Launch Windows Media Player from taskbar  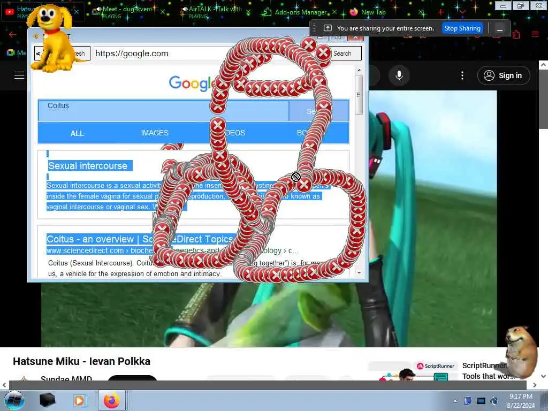click(x=79, y=400)
